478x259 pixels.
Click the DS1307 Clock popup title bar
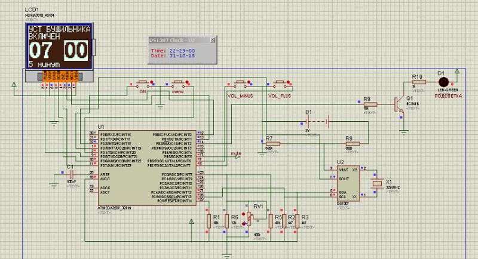(177, 40)
